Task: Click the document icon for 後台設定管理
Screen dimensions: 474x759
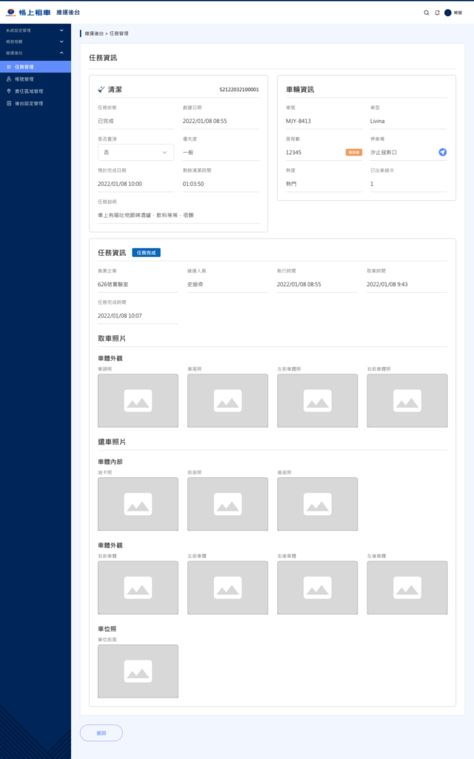Action: [x=9, y=103]
